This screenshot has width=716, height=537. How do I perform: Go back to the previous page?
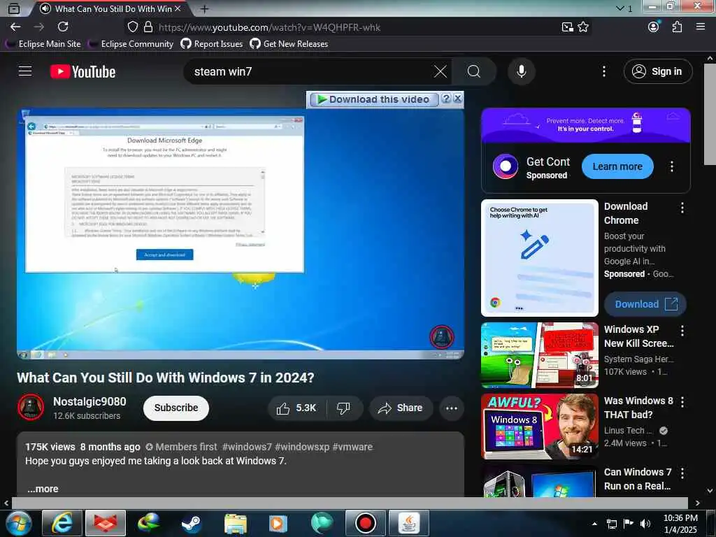coord(15,27)
